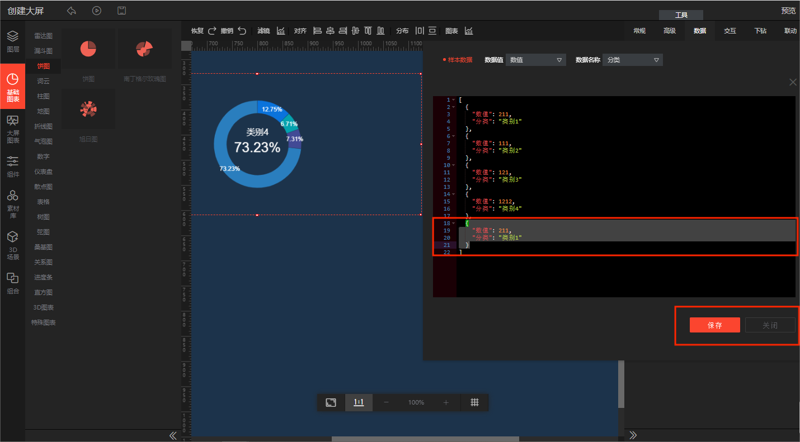
Task: Toggle the grid icon in zoom bar
Action: pyautogui.click(x=474, y=402)
